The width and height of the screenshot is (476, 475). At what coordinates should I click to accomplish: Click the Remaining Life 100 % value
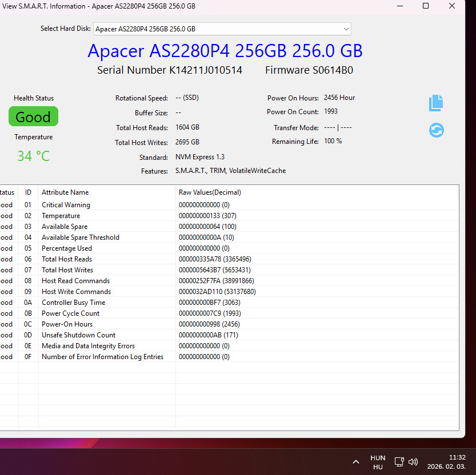(x=333, y=141)
